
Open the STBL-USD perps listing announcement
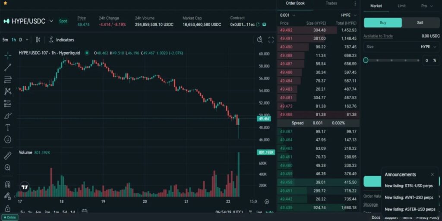(409, 186)
